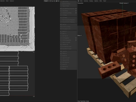Click the Move tool indicator in viewport

pos(80,35)
